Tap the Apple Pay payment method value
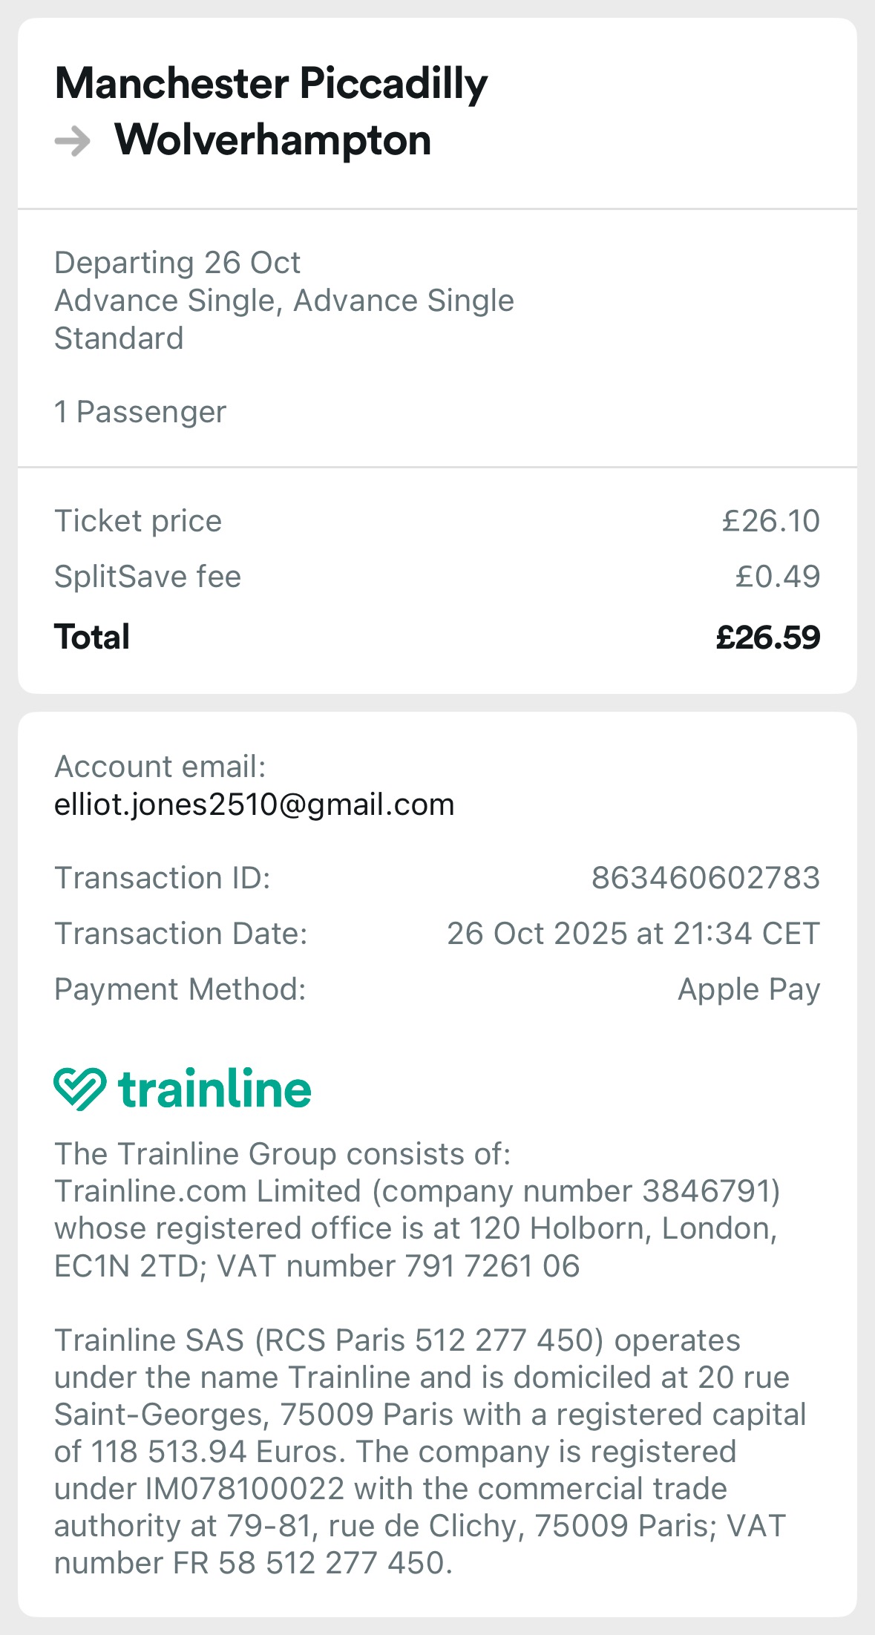Viewport: 875px width, 1635px height. [x=748, y=989]
